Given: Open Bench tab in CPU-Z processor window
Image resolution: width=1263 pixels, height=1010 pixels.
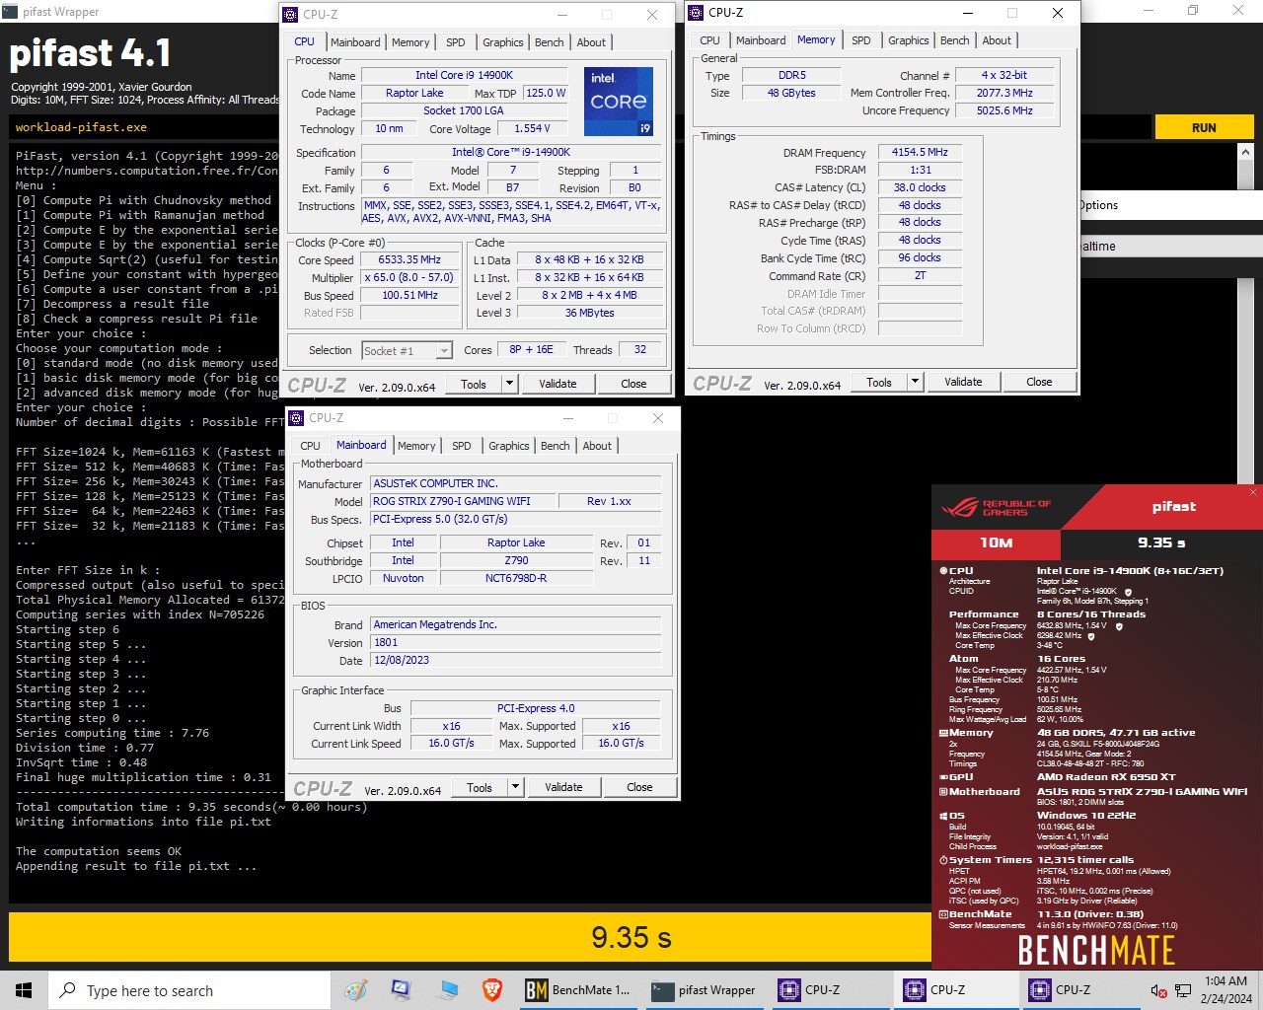Looking at the screenshot, I should click(550, 42).
